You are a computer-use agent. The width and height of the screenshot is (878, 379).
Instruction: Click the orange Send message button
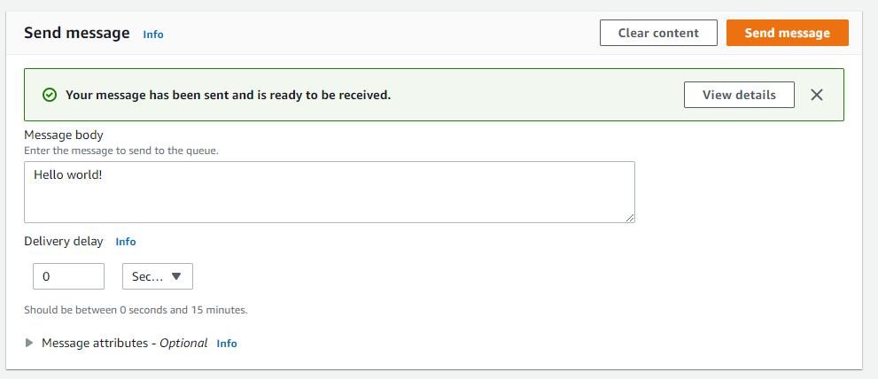tap(788, 33)
